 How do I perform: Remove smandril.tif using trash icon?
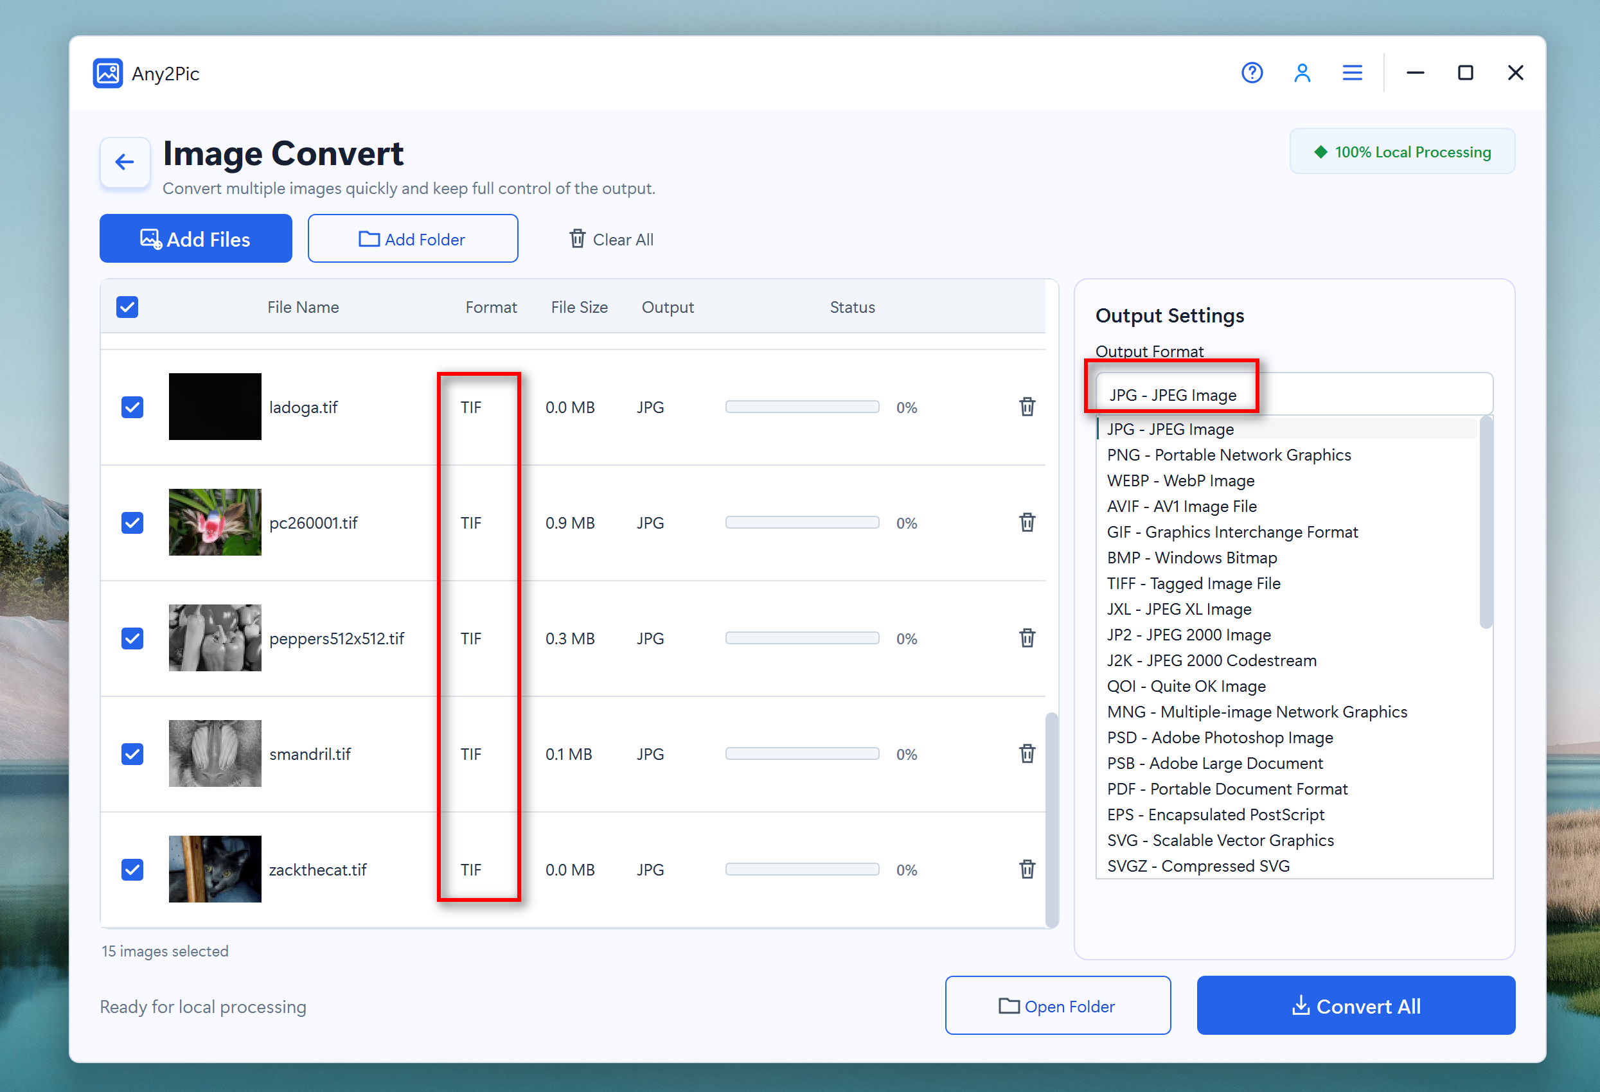point(1027,753)
